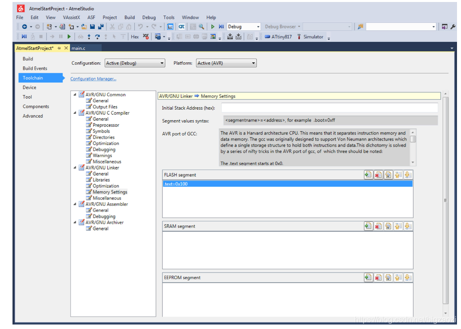Click the QTouch toolbar icon
This screenshot has width=461, height=329.
[181, 27]
